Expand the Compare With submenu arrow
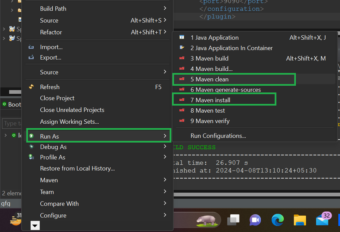This screenshot has width=340, height=232. coord(165,203)
